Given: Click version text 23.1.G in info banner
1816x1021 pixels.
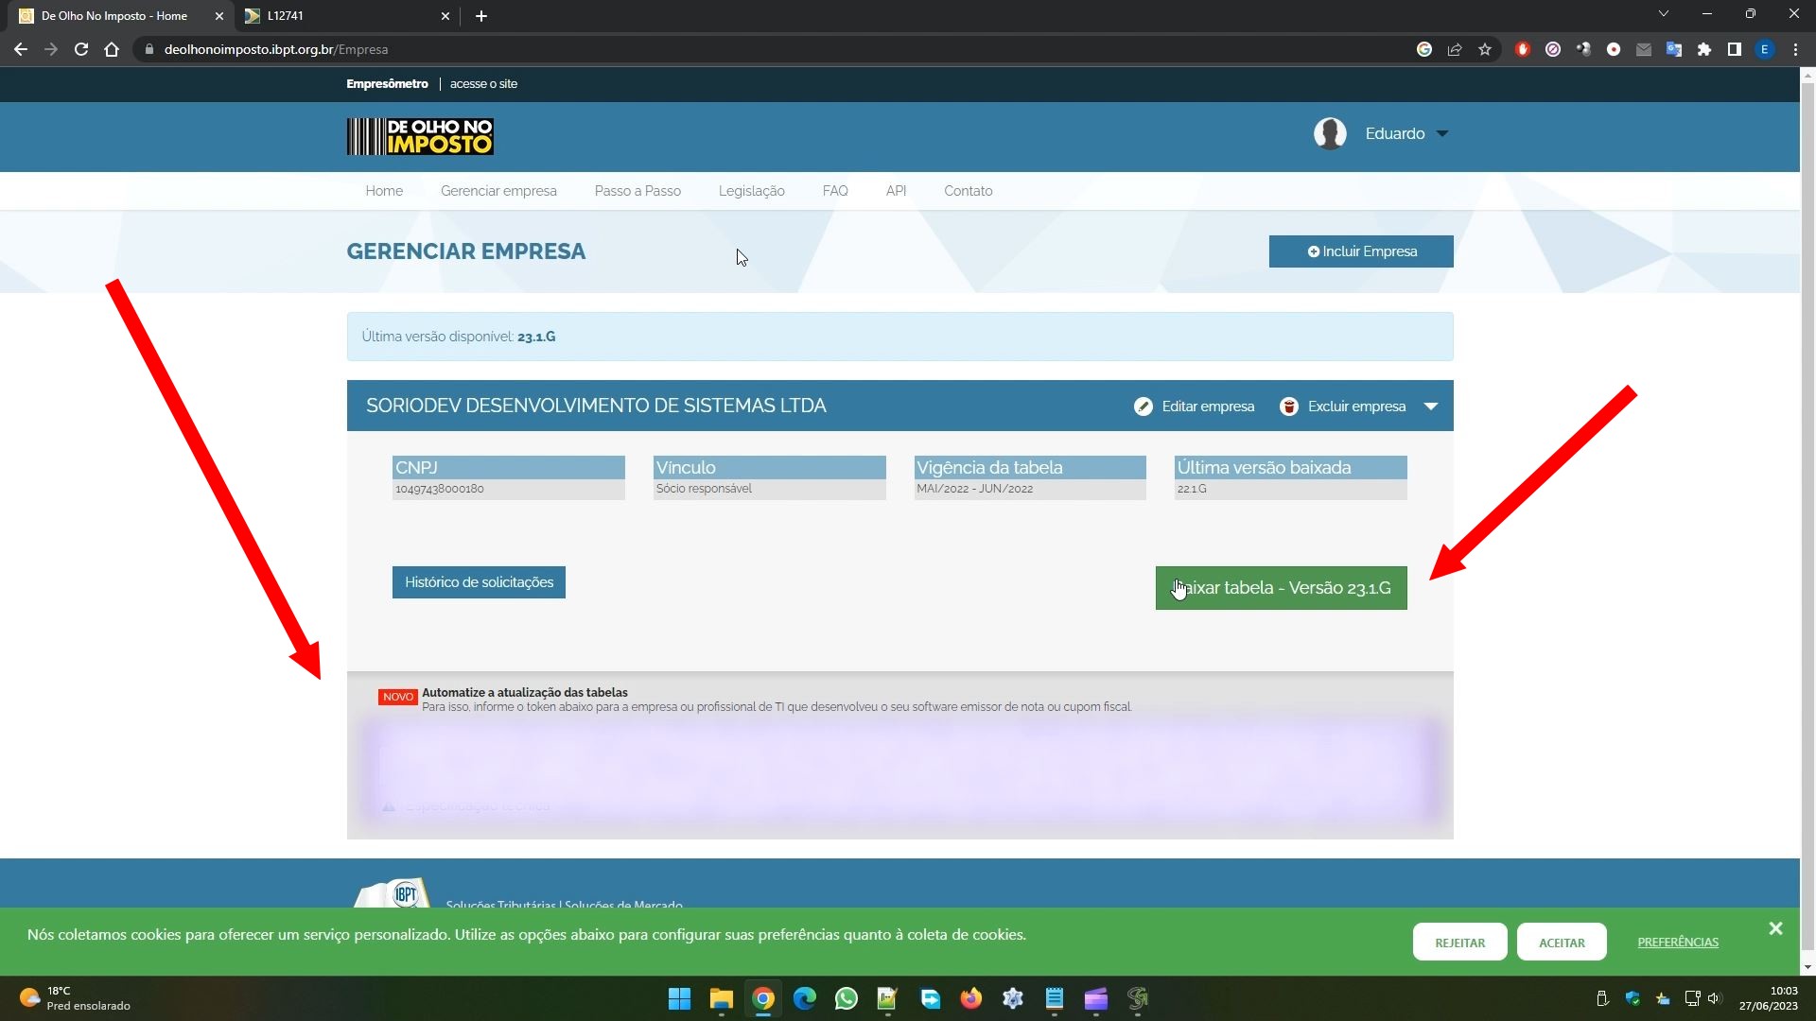Looking at the screenshot, I should [536, 337].
